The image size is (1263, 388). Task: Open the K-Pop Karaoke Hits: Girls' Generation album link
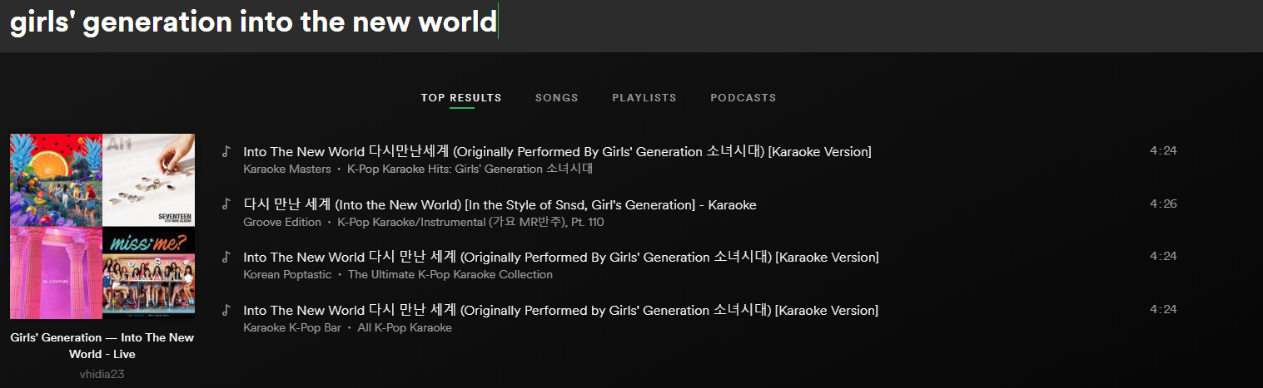470,169
